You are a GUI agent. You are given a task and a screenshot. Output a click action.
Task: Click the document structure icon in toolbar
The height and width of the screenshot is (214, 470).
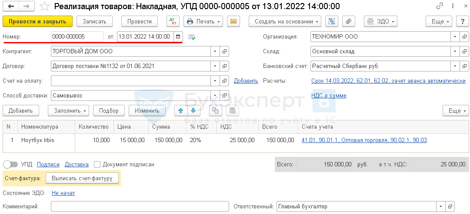click(332, 21)
